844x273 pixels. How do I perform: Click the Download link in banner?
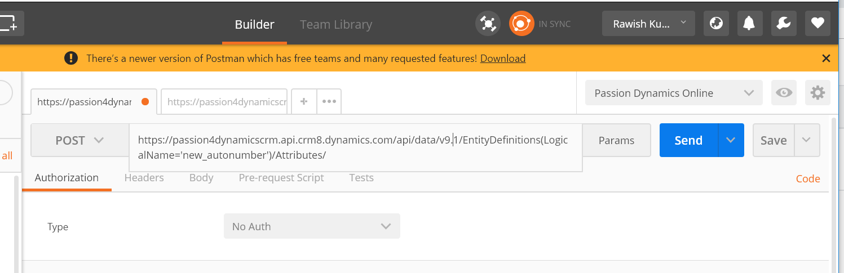click(503, 59)
